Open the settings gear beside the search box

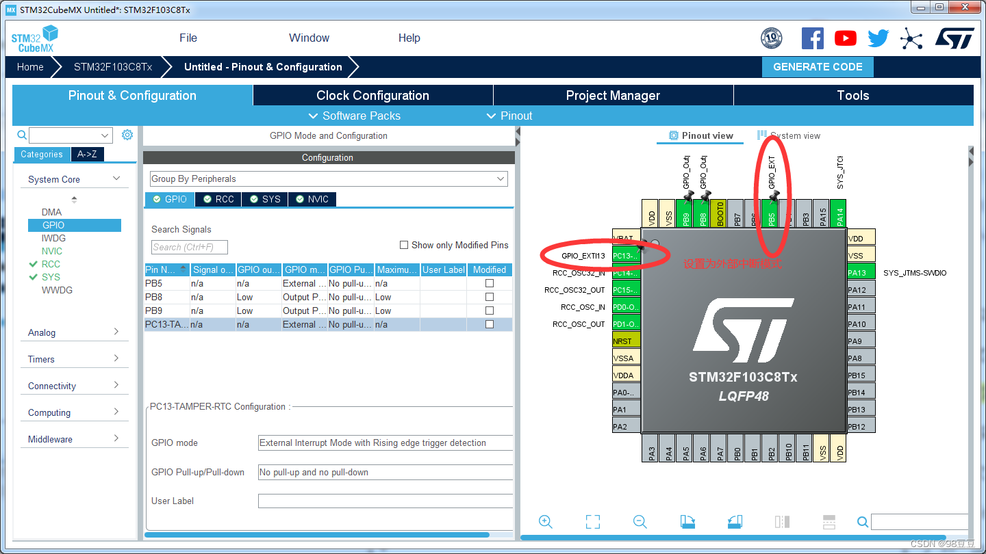point(127,135)
